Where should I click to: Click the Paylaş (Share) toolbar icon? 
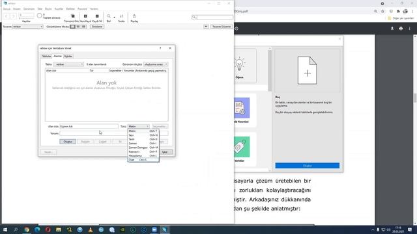(134, 16)
